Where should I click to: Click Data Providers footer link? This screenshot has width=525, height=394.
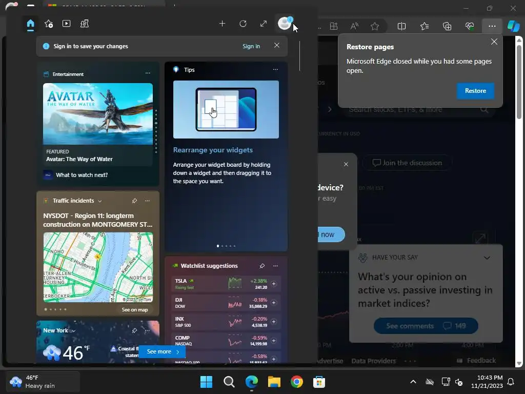tap(373, 361)
